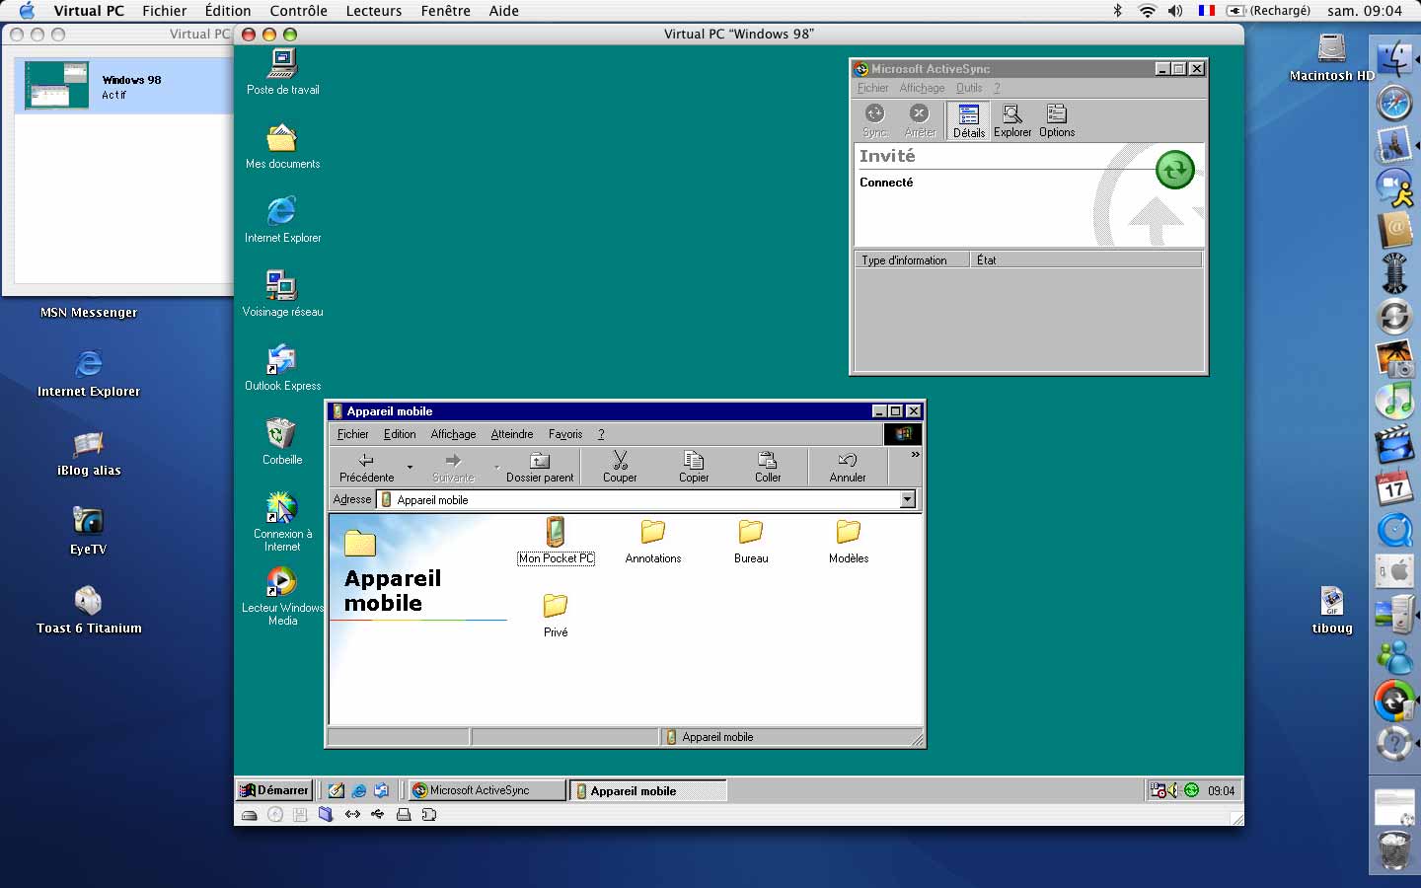Click the Arrêter icon in ActiveSync

tap(919, 113)
